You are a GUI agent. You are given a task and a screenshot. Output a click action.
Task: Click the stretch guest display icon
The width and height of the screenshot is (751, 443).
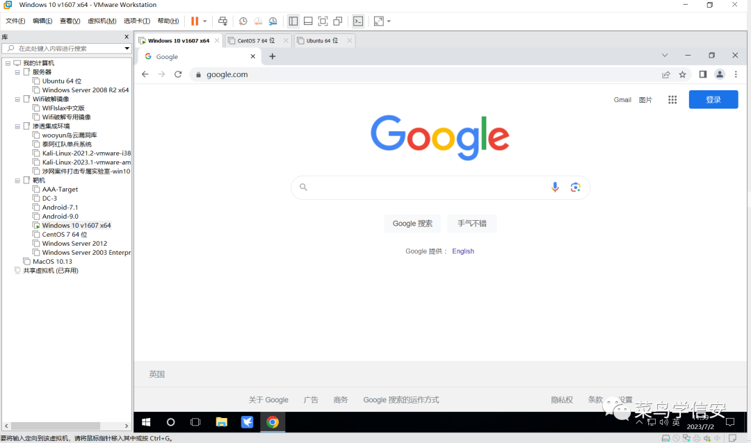tap(378, 21)
